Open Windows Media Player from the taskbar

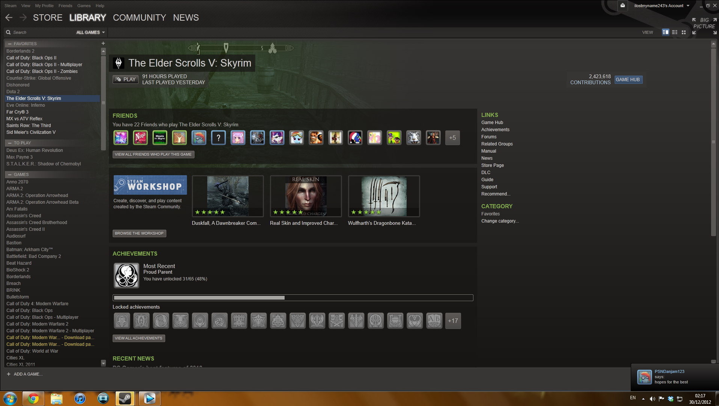coord(149,398)
